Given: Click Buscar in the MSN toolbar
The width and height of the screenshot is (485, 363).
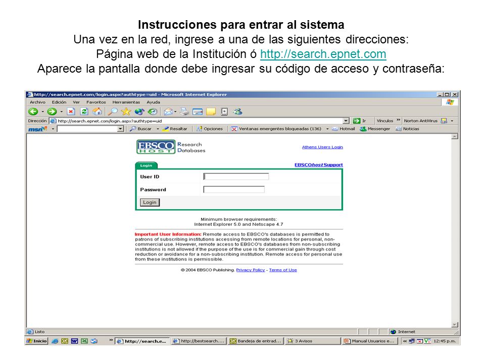Looking at the screenshot, I should [x=141, y=129].
